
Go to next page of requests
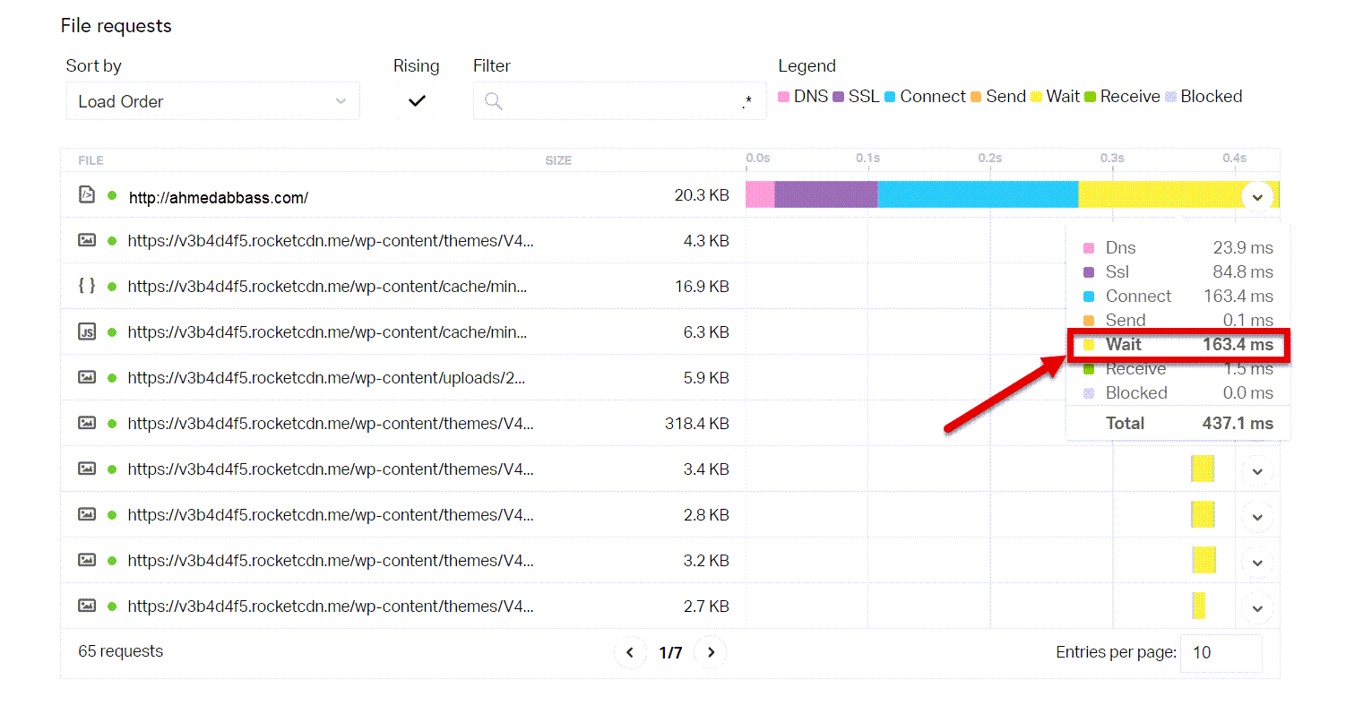(711, 652)
